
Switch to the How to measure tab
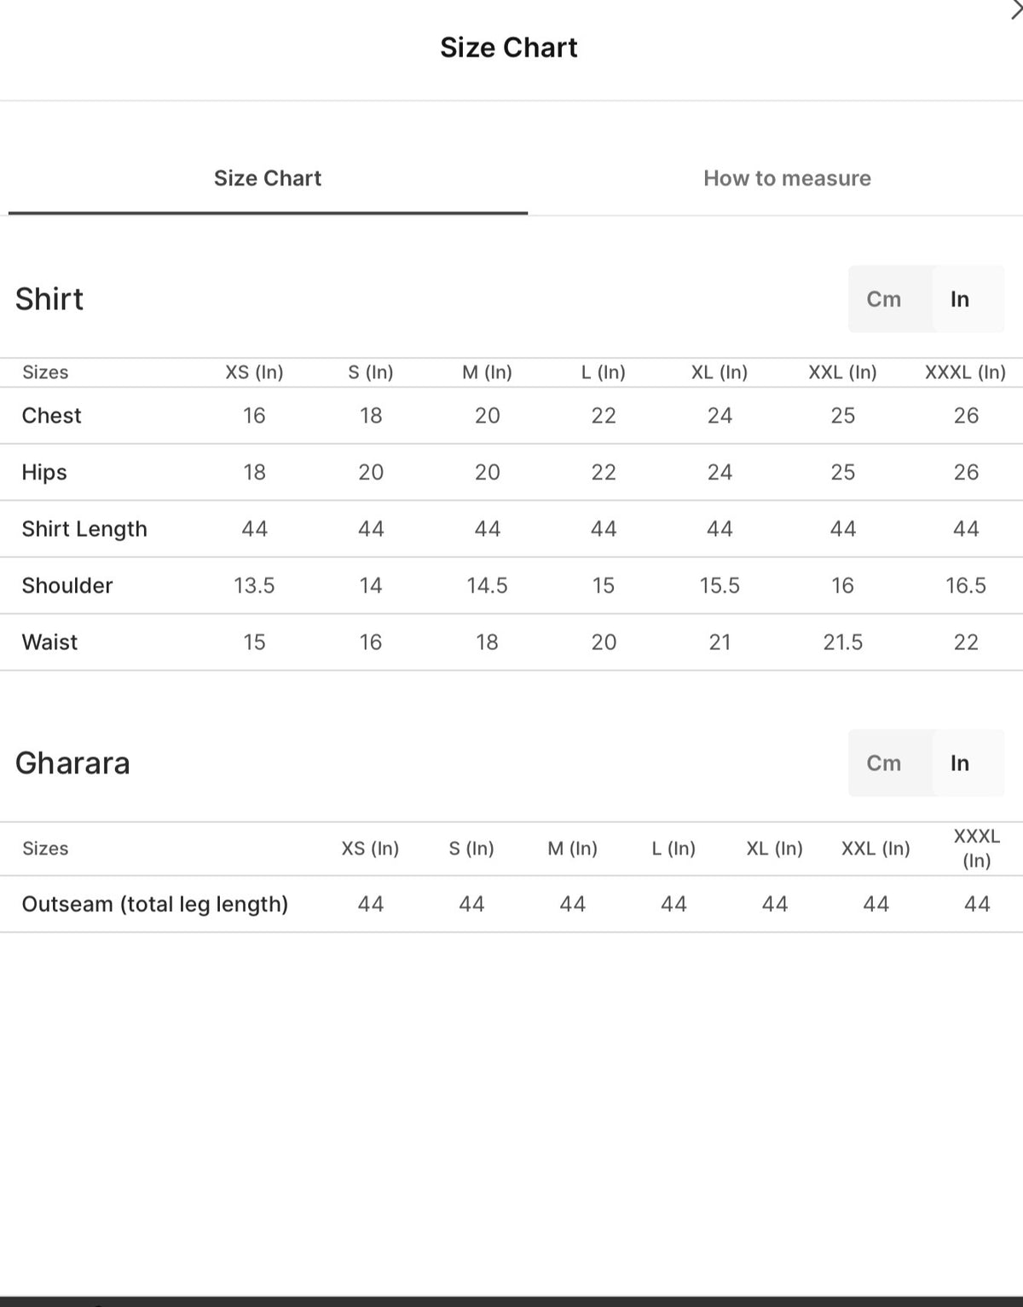pyautogui.click(x=787, y=178)
